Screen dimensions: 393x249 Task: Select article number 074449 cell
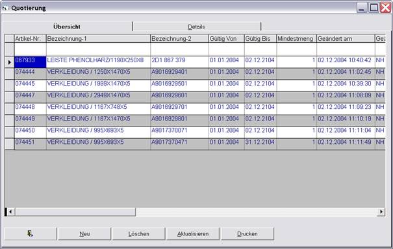(x=30, y=121)
